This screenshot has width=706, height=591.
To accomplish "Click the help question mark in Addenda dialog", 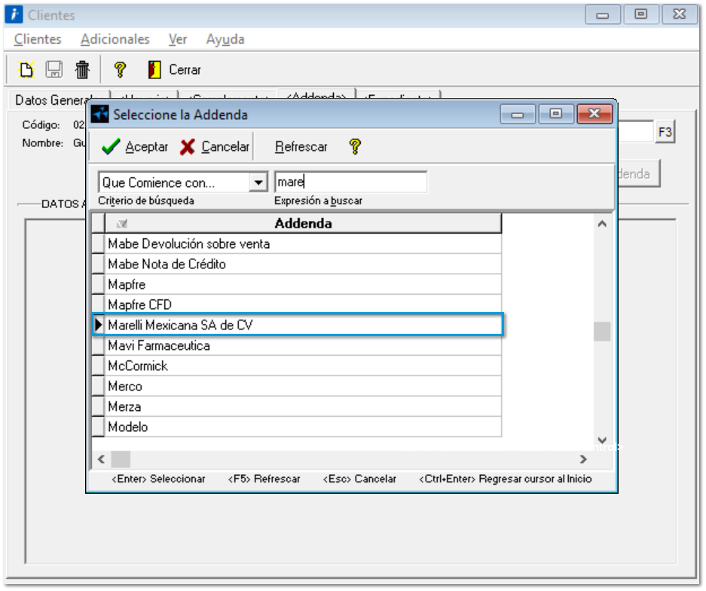I will click(355, 147).
